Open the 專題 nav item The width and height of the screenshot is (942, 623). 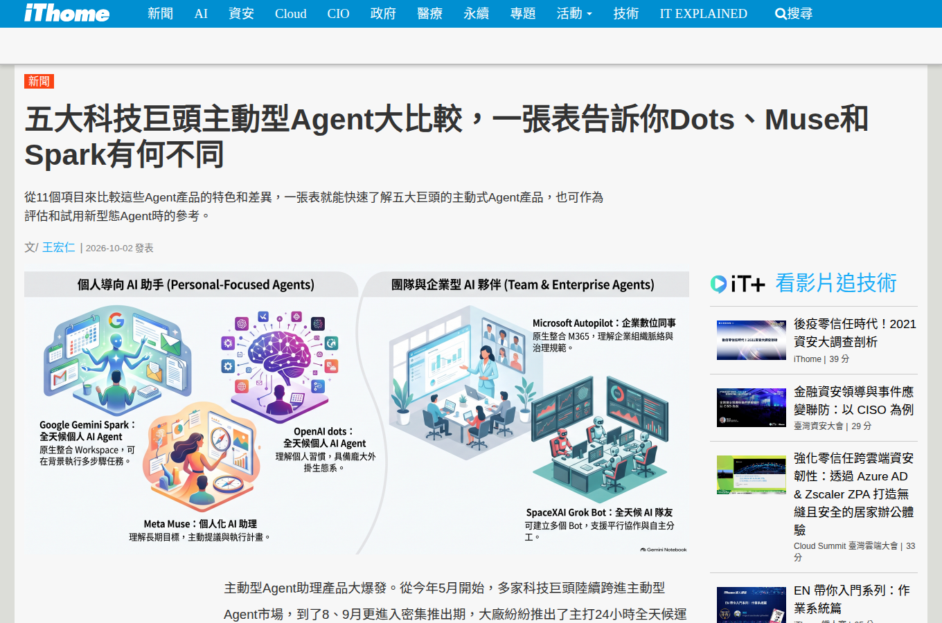coord(523,13)
